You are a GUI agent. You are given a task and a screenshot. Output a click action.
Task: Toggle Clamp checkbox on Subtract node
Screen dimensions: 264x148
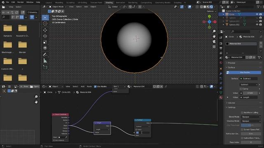(x=136, y=129)
